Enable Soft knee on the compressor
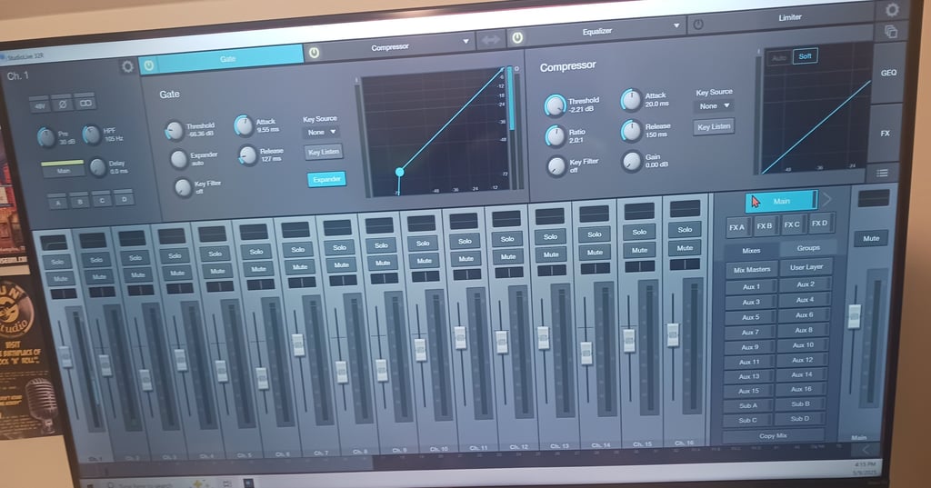This screenshot has height=488, width=931. 806,56
